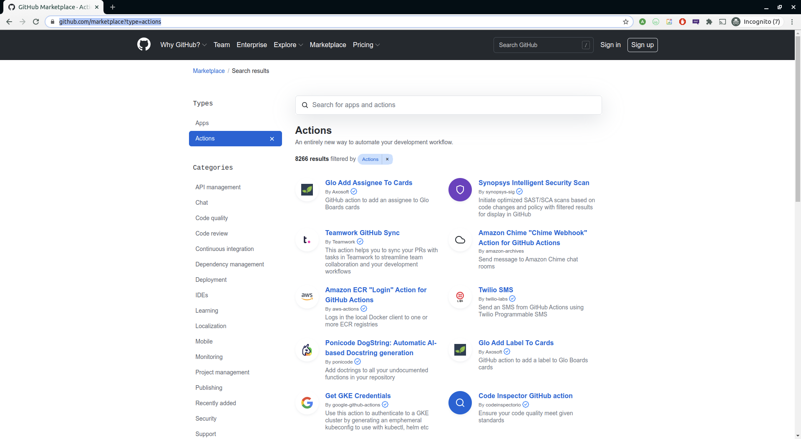Click the Chrome cast media icon

pos(723,22)
